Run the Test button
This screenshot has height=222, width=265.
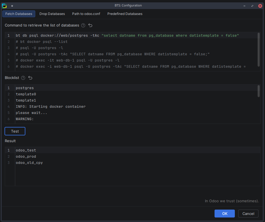pyautogui.click(x=15, y=131)
